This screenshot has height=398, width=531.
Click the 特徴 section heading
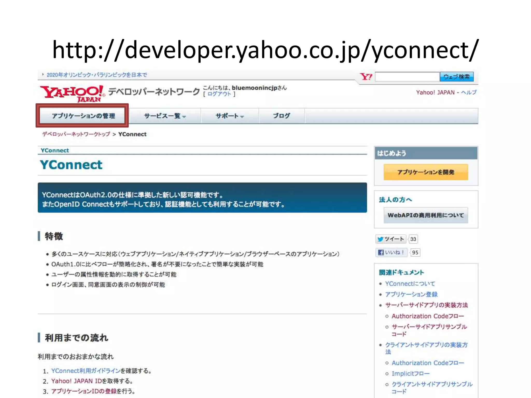pyautogui.click(x=54, y=236)
